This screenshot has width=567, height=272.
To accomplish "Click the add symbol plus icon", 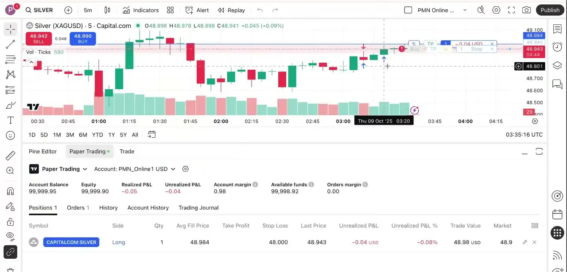I will pyautogui.click(x=68, y=10).
